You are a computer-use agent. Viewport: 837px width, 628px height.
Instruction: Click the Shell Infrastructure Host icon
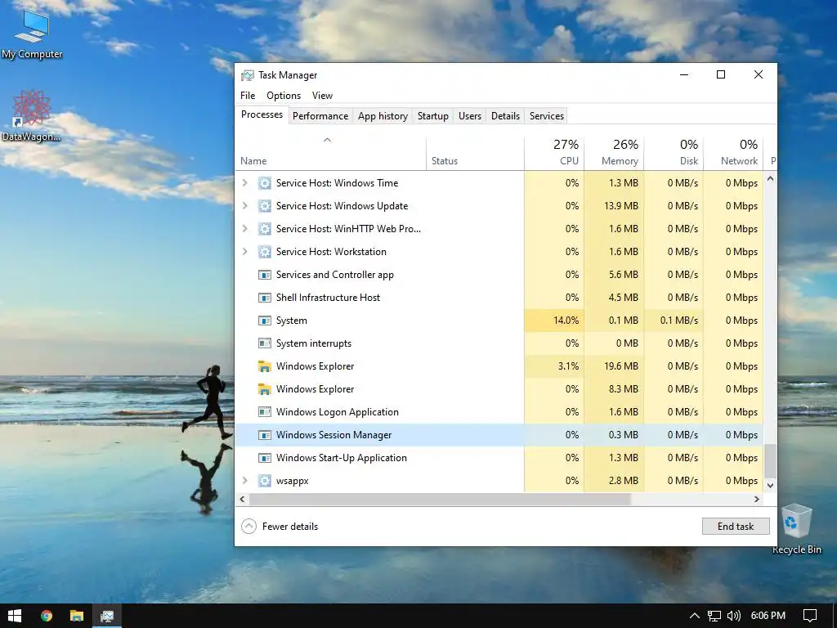264,298
